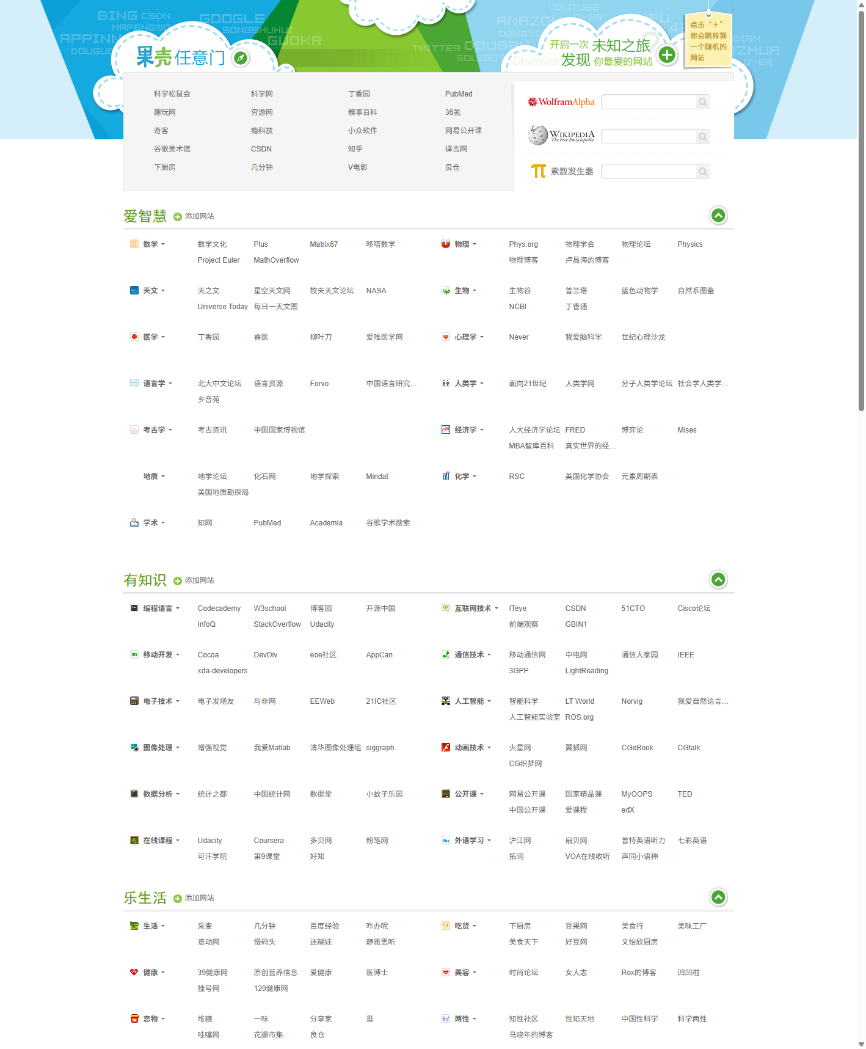Click the 素数发生器 search magnifier icon
Screen dimensions: 866x1049
[x=703, y=172]
